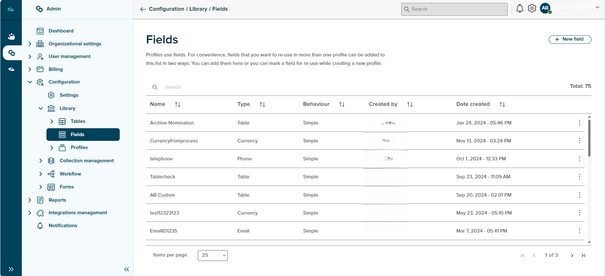Collapse the sidebar with double-chevron icon
This screenshot has width=605, height=276.
(x=127, y=269)
